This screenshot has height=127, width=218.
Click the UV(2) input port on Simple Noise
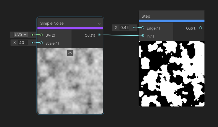(x=41, y=35)
